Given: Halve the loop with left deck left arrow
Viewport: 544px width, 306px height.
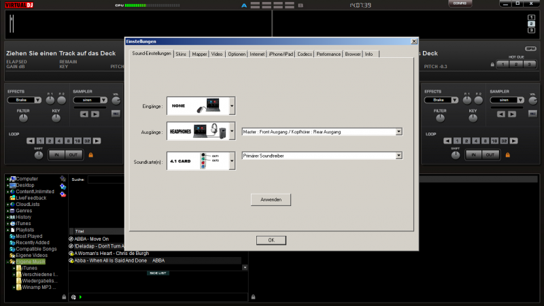Looking at the screenshot, I should point(31,141).
